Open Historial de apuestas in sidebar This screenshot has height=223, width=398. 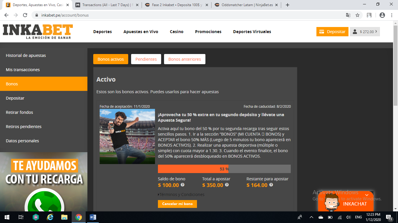point(44,55)
